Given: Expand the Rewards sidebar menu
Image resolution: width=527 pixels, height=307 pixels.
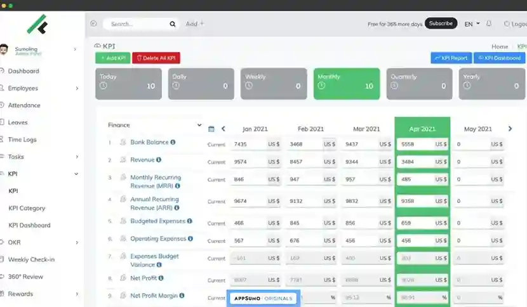Looking at the screenshot, I should (77, 294).
